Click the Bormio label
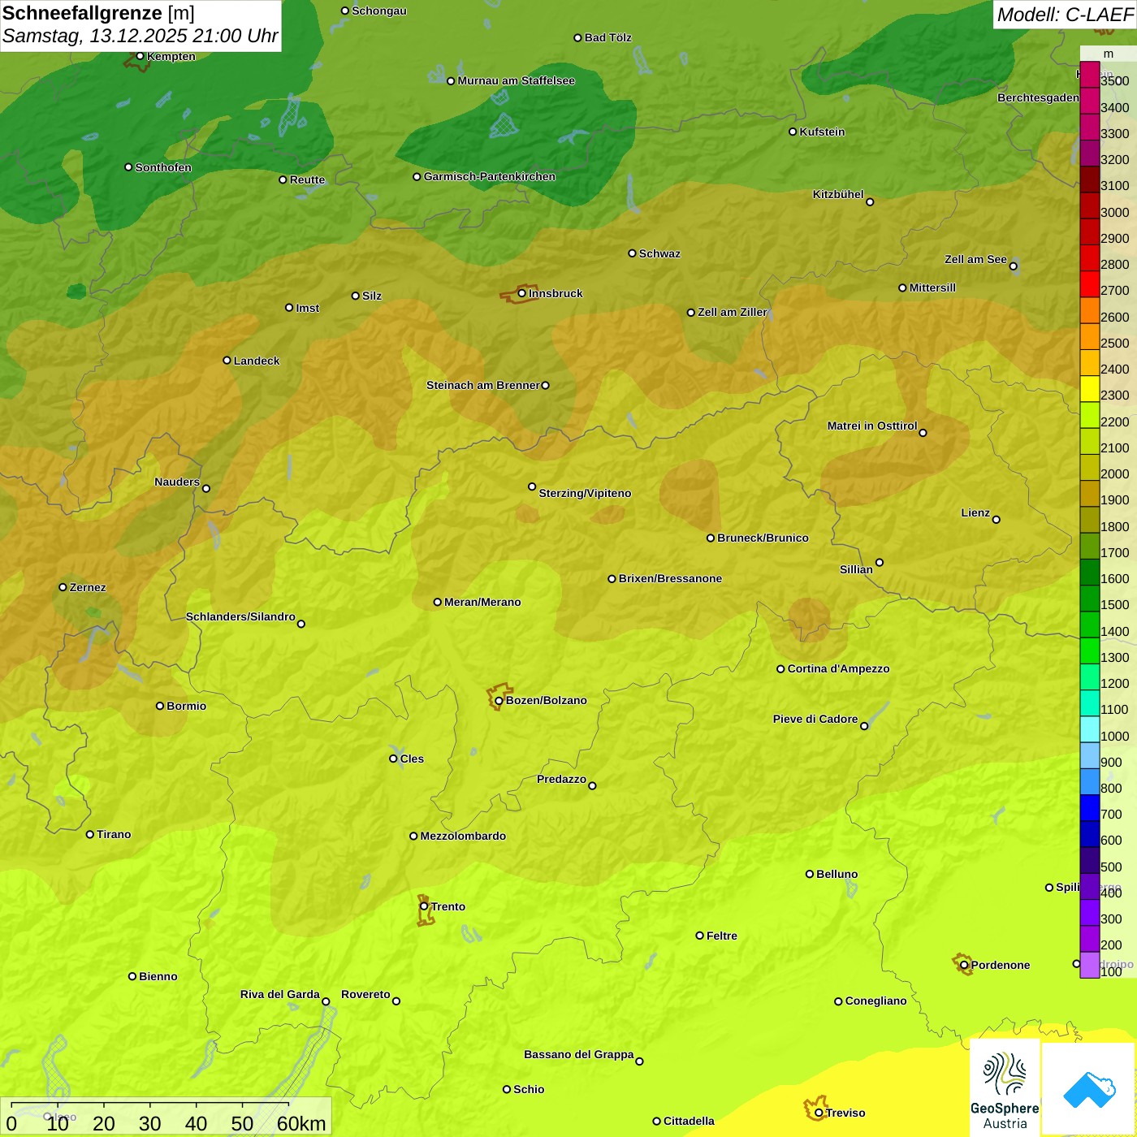The image size is (1137, 1137). pyautogui.click(x=186, y=706)
